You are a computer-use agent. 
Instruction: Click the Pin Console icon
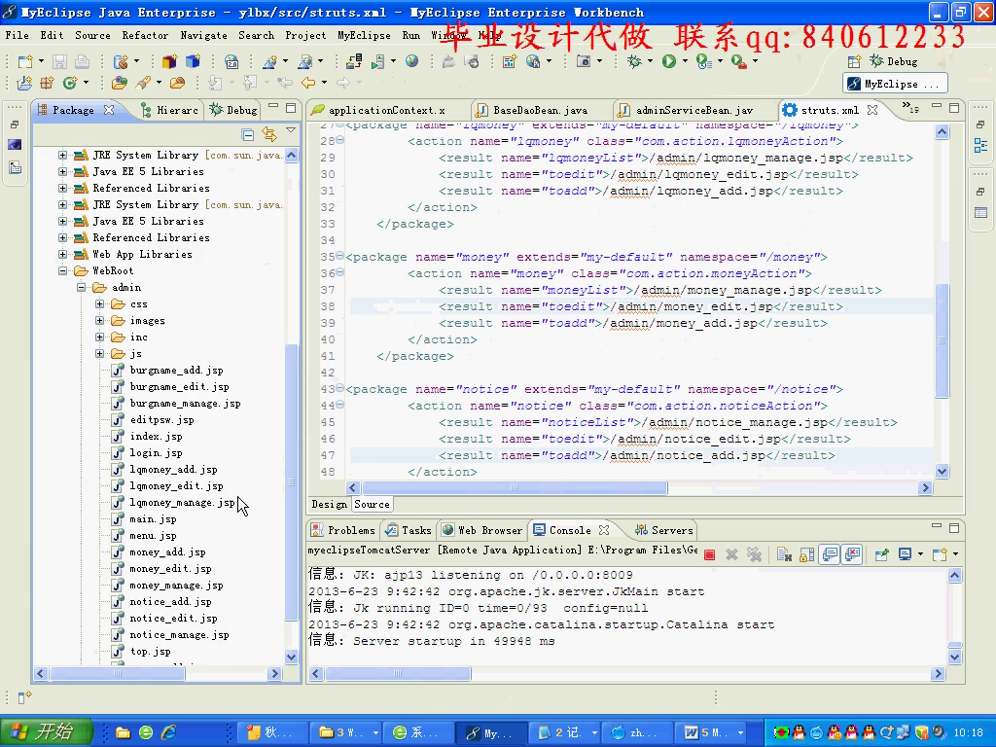point(881,554)
